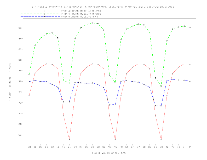Viewport: 207px width, 160px height.
Task: Click green circle marker at forecast hour 33 peak
Action: (92, 23)
